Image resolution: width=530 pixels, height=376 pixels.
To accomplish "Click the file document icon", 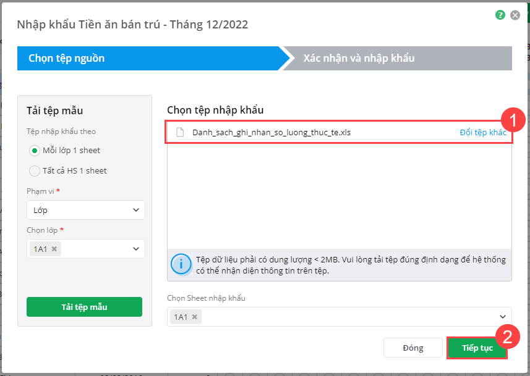I will (x=181, y=132).
